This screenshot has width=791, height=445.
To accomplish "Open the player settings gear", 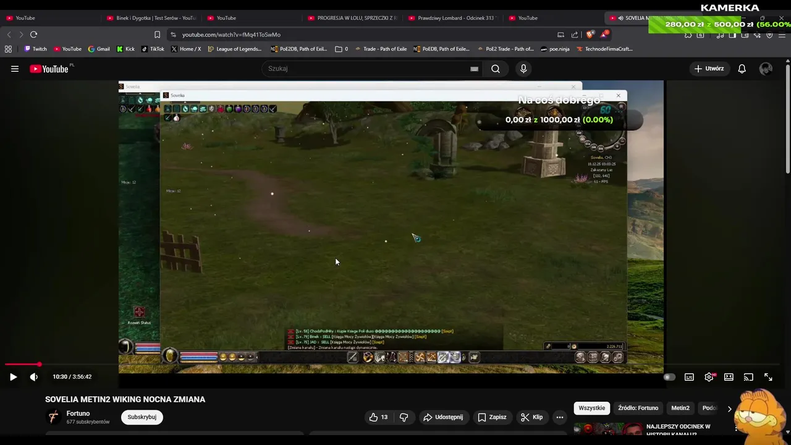I will point(709,376).
